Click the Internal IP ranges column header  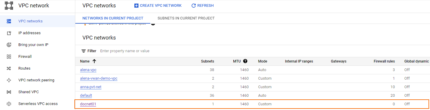point(299,61)
